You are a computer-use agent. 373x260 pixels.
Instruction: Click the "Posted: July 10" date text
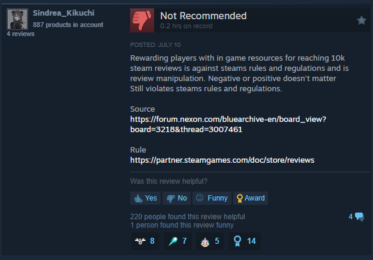[155, 45]
